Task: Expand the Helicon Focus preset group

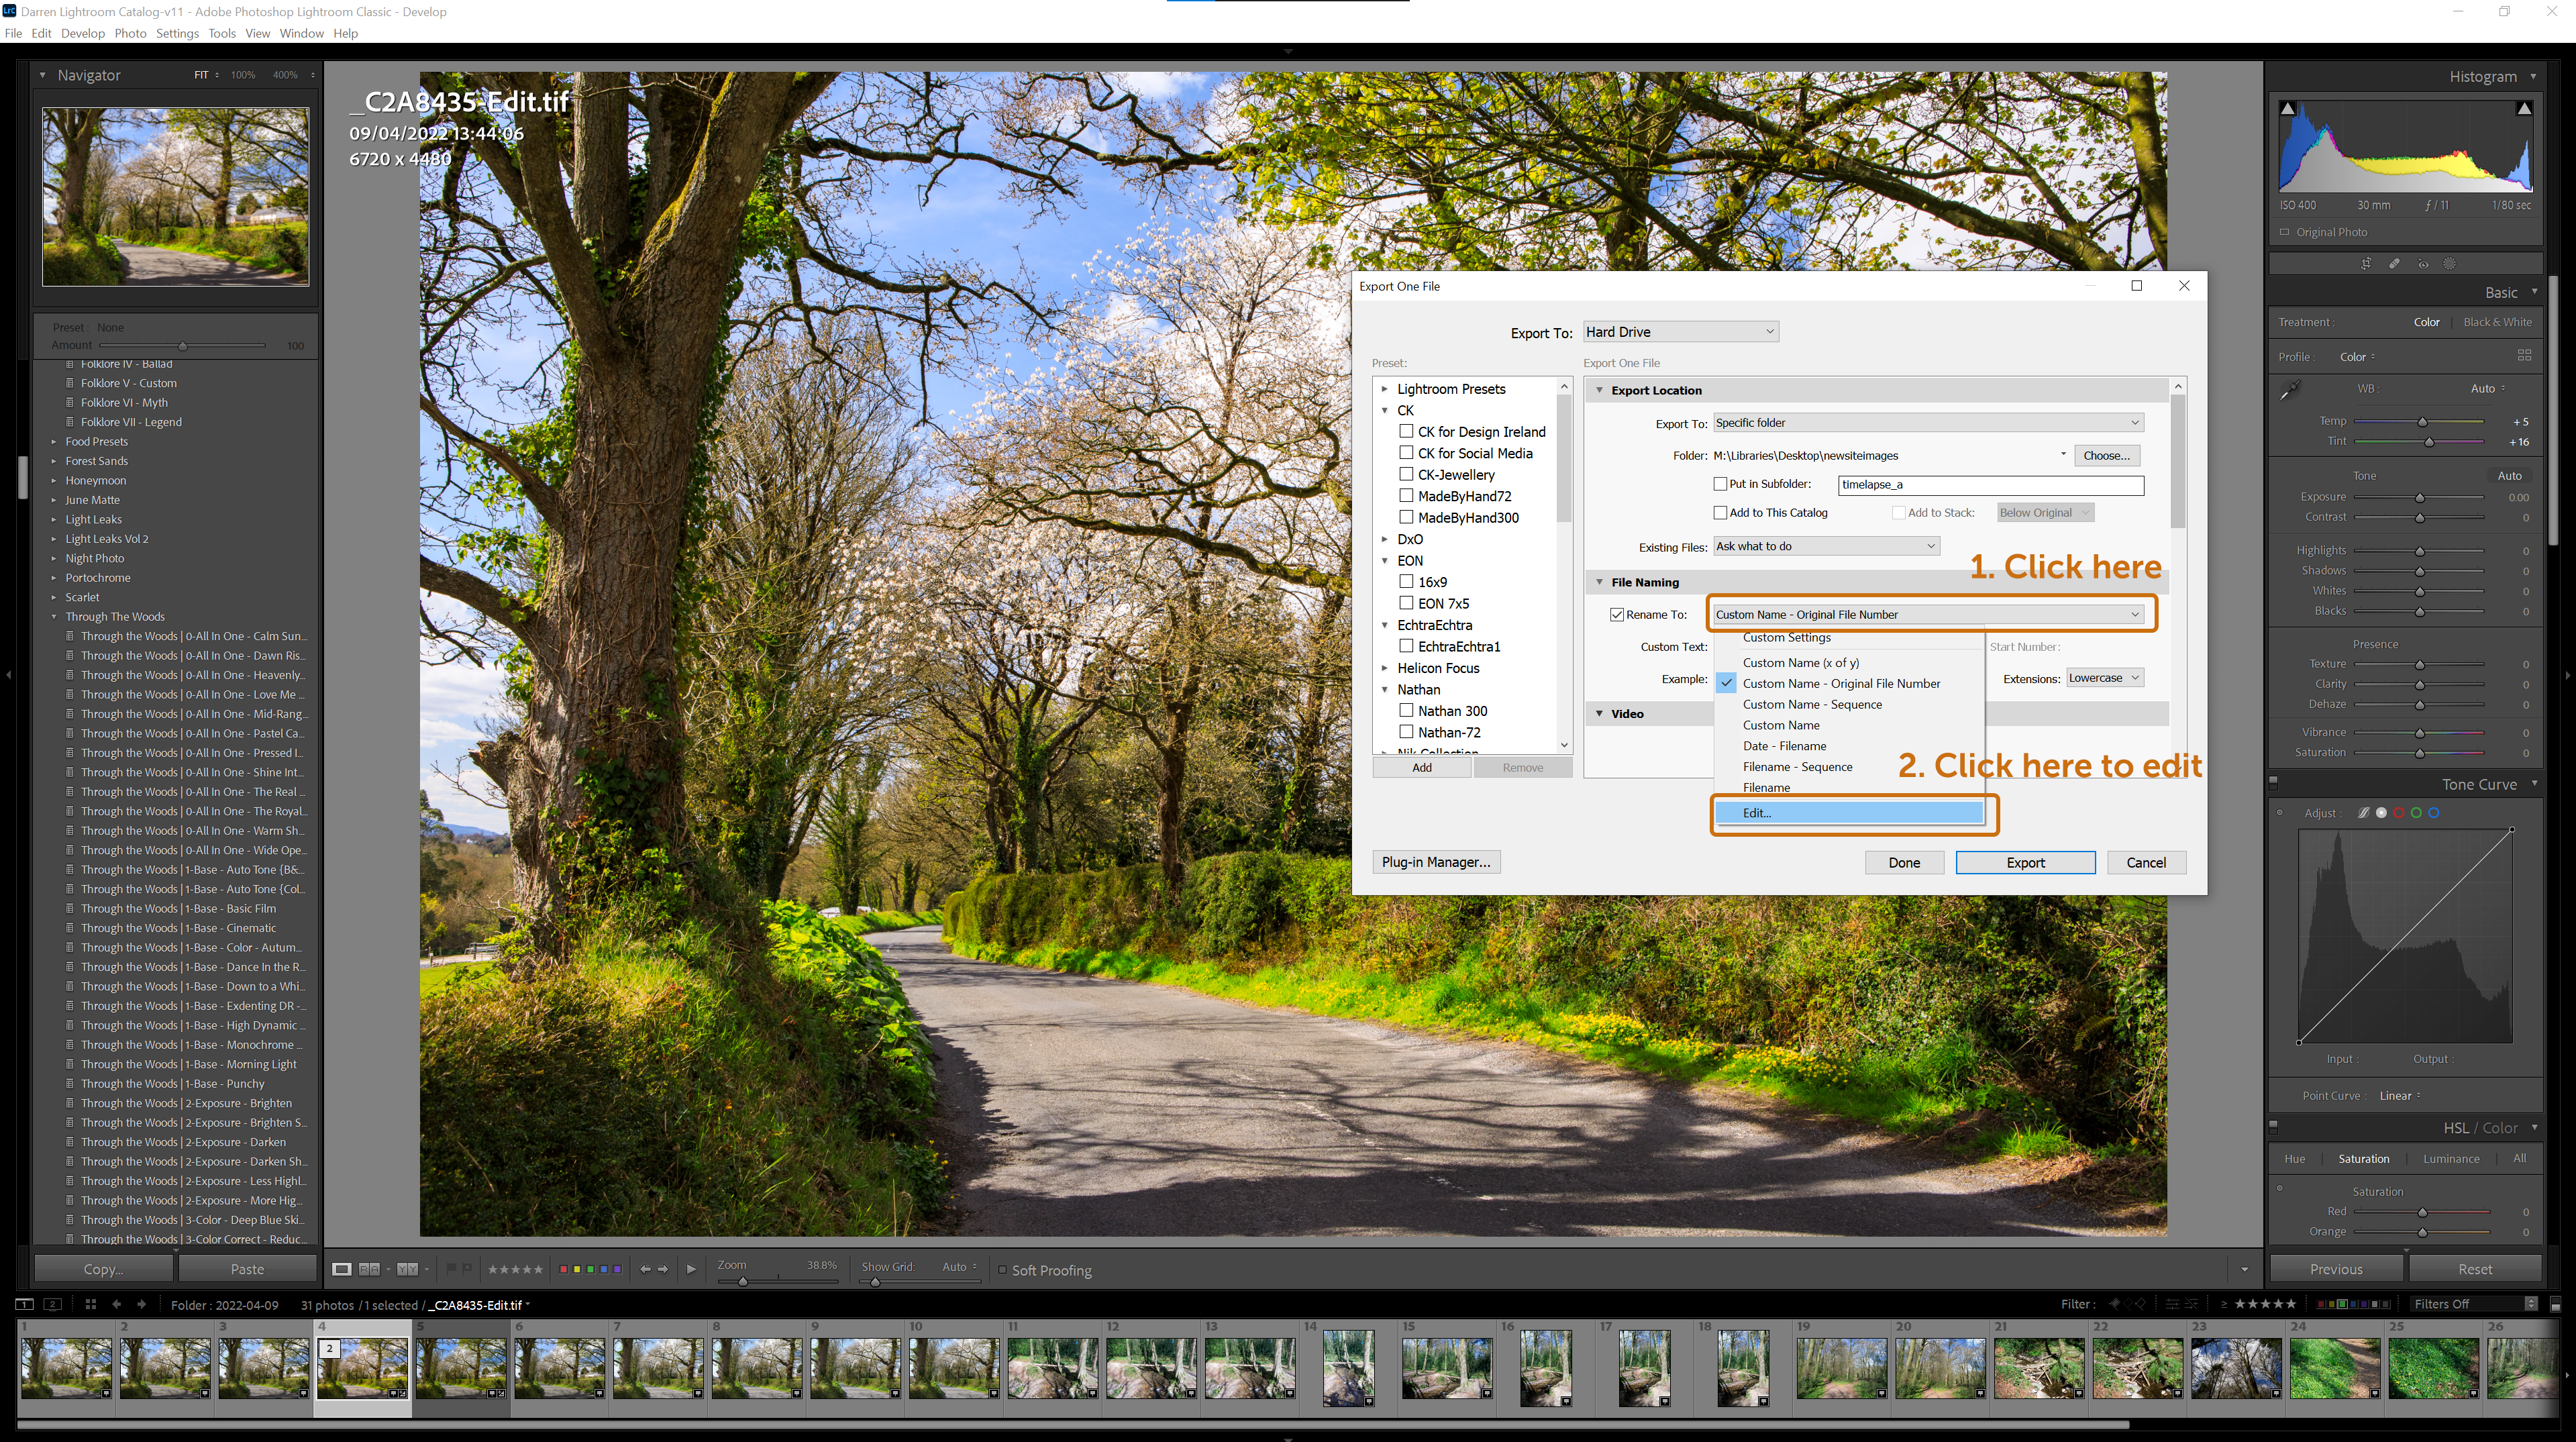Action: point(1385,668)
